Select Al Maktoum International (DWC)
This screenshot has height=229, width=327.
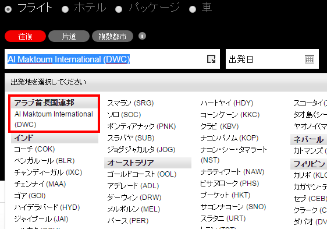click(54, 119)
